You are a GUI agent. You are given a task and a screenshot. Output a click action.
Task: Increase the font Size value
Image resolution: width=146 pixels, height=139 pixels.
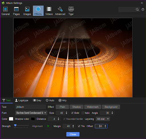[66, 112]
